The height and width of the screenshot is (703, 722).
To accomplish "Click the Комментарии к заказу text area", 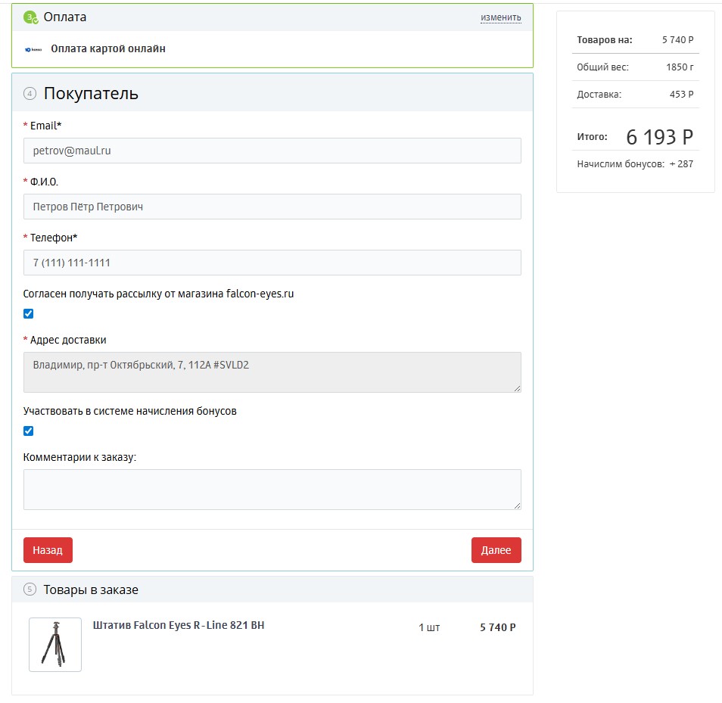I will coord(272,489).
